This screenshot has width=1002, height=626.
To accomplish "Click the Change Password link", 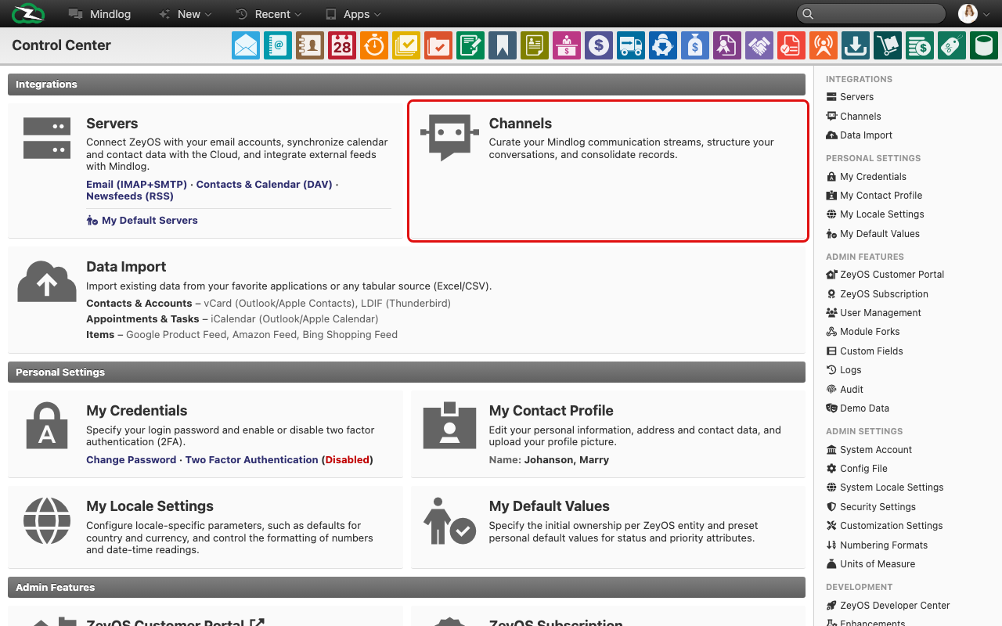I will (x=131, y=459).
